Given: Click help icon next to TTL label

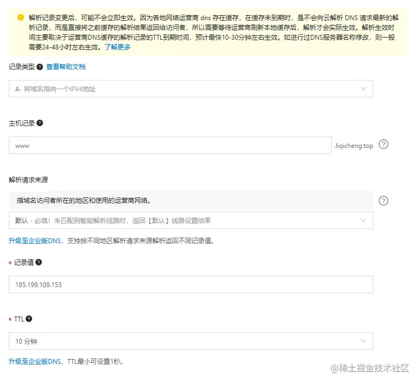Looking at the screenshot, I should pyautogui.click(x=29, y=319).
